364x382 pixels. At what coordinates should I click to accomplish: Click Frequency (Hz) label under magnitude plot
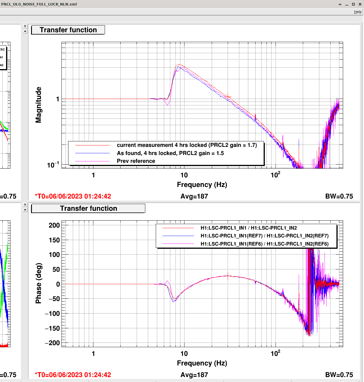tap(202, 185)
